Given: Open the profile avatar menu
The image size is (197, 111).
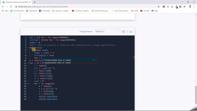Looking at the screenshot, I should (190, 7).
